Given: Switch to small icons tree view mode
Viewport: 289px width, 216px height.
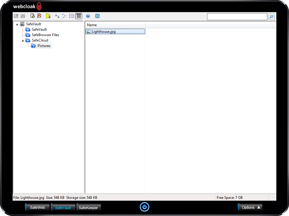Looking at the screenshot, I should point(64,16).
